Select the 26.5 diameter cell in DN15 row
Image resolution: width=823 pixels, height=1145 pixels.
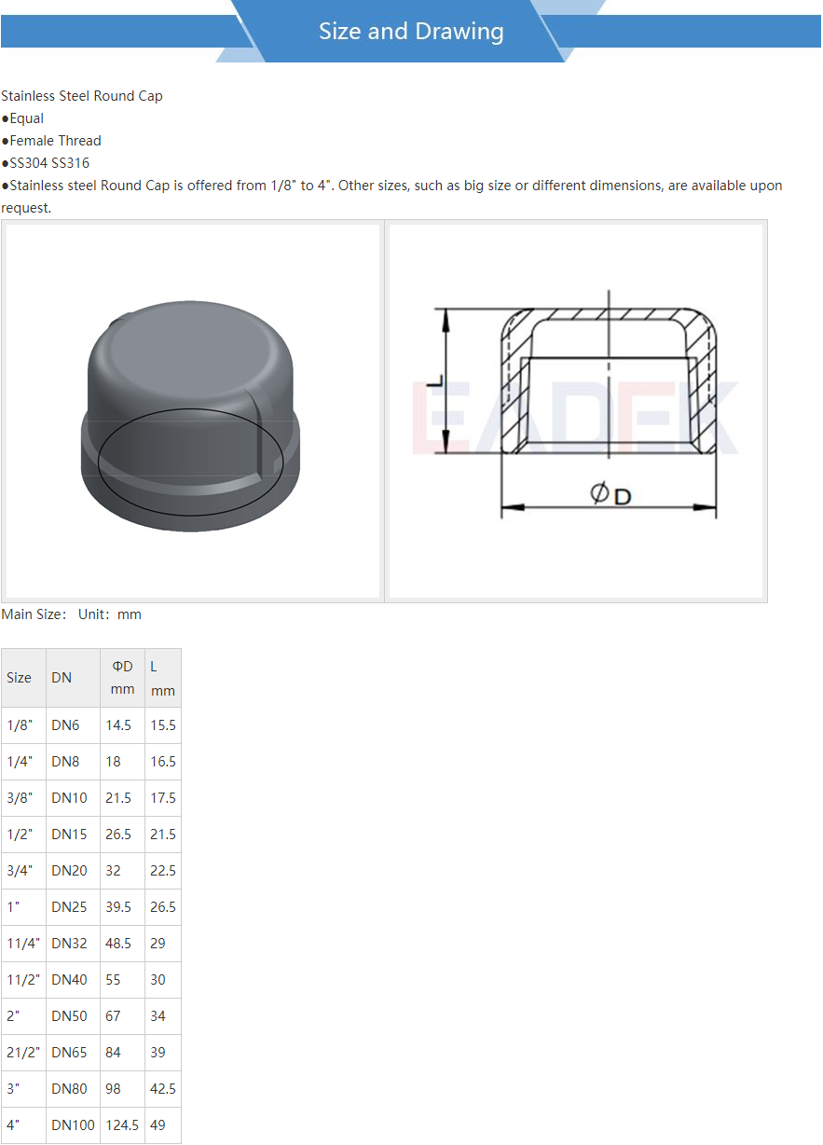(x=123, y=835)
